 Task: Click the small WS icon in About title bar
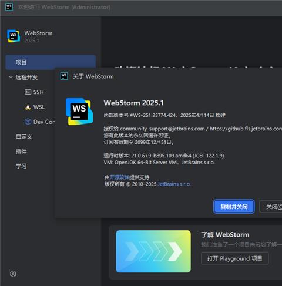[x=64, y=76]
